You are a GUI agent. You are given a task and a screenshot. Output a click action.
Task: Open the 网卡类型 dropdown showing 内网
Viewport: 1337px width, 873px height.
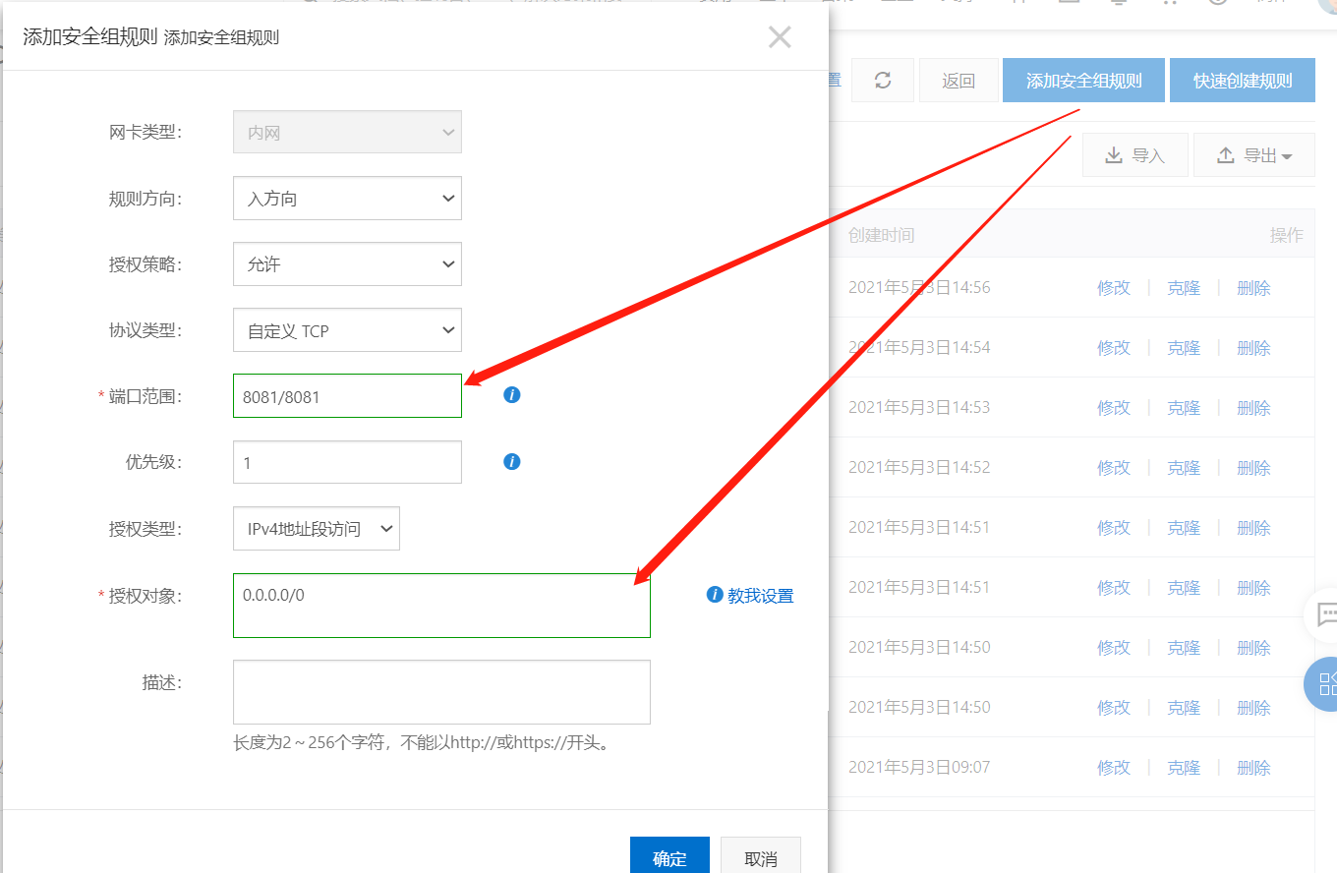click(347, 132)
